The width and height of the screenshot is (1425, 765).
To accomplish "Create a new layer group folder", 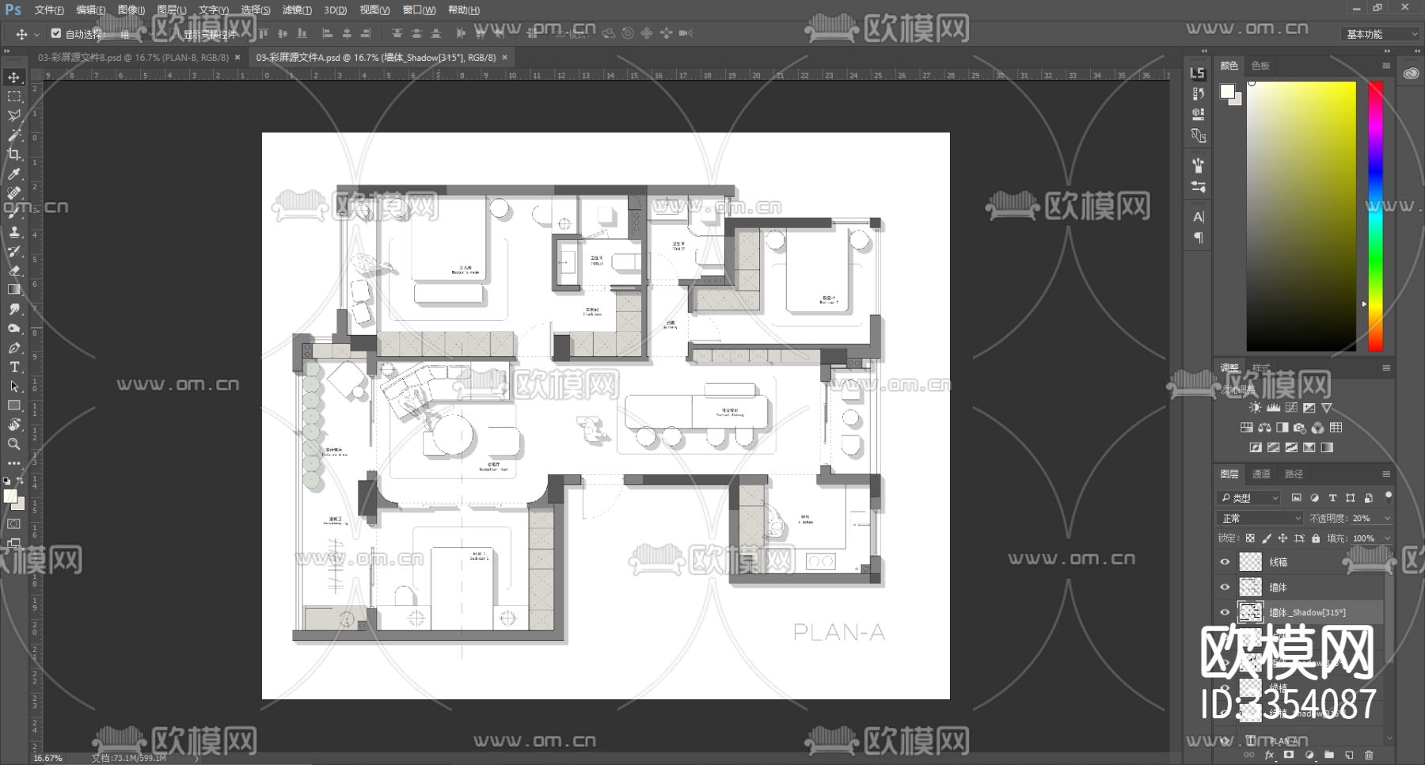I will click(1329, 755).
